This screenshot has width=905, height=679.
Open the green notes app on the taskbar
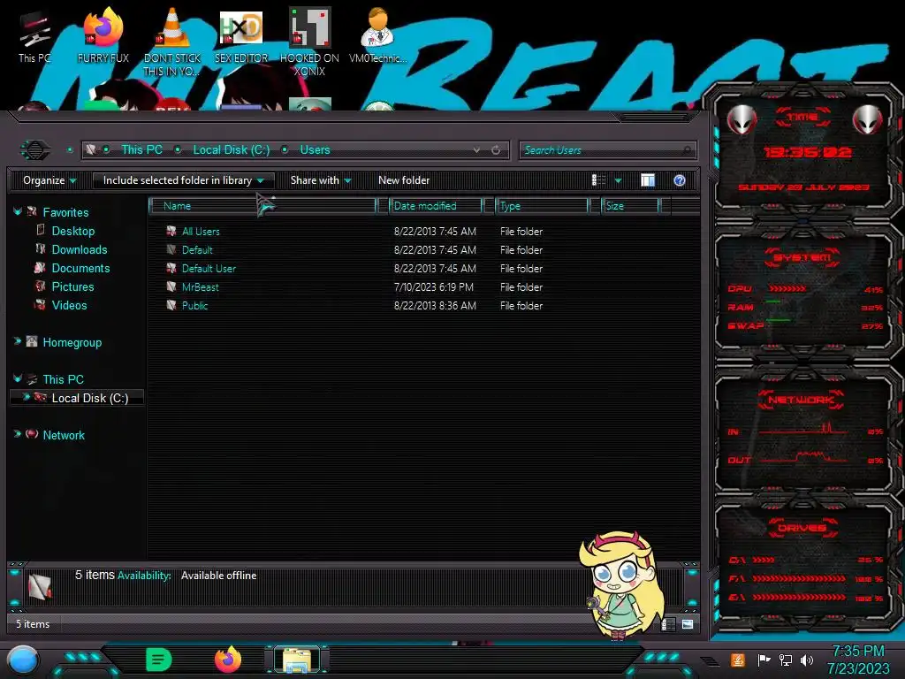[159, 660]
